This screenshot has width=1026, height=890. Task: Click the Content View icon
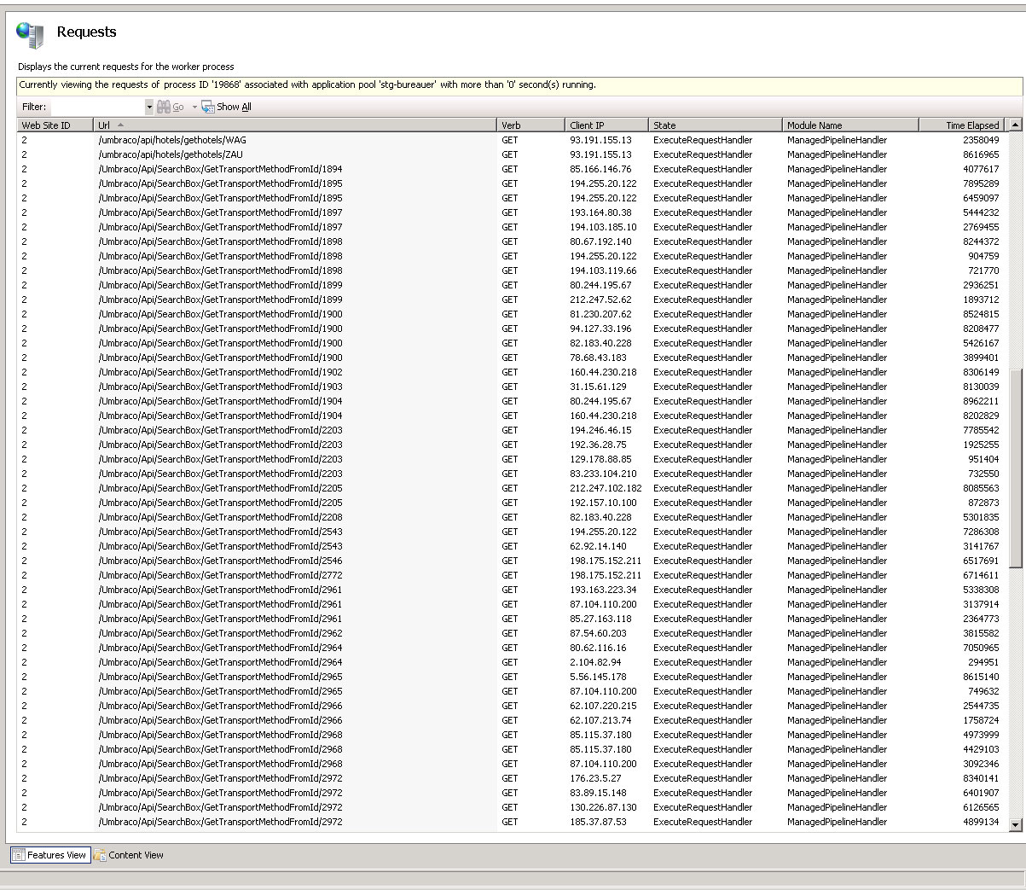[100, 854]
